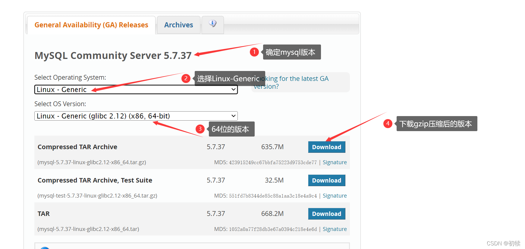Click the 635.7M size value

(x=272, y=147)
